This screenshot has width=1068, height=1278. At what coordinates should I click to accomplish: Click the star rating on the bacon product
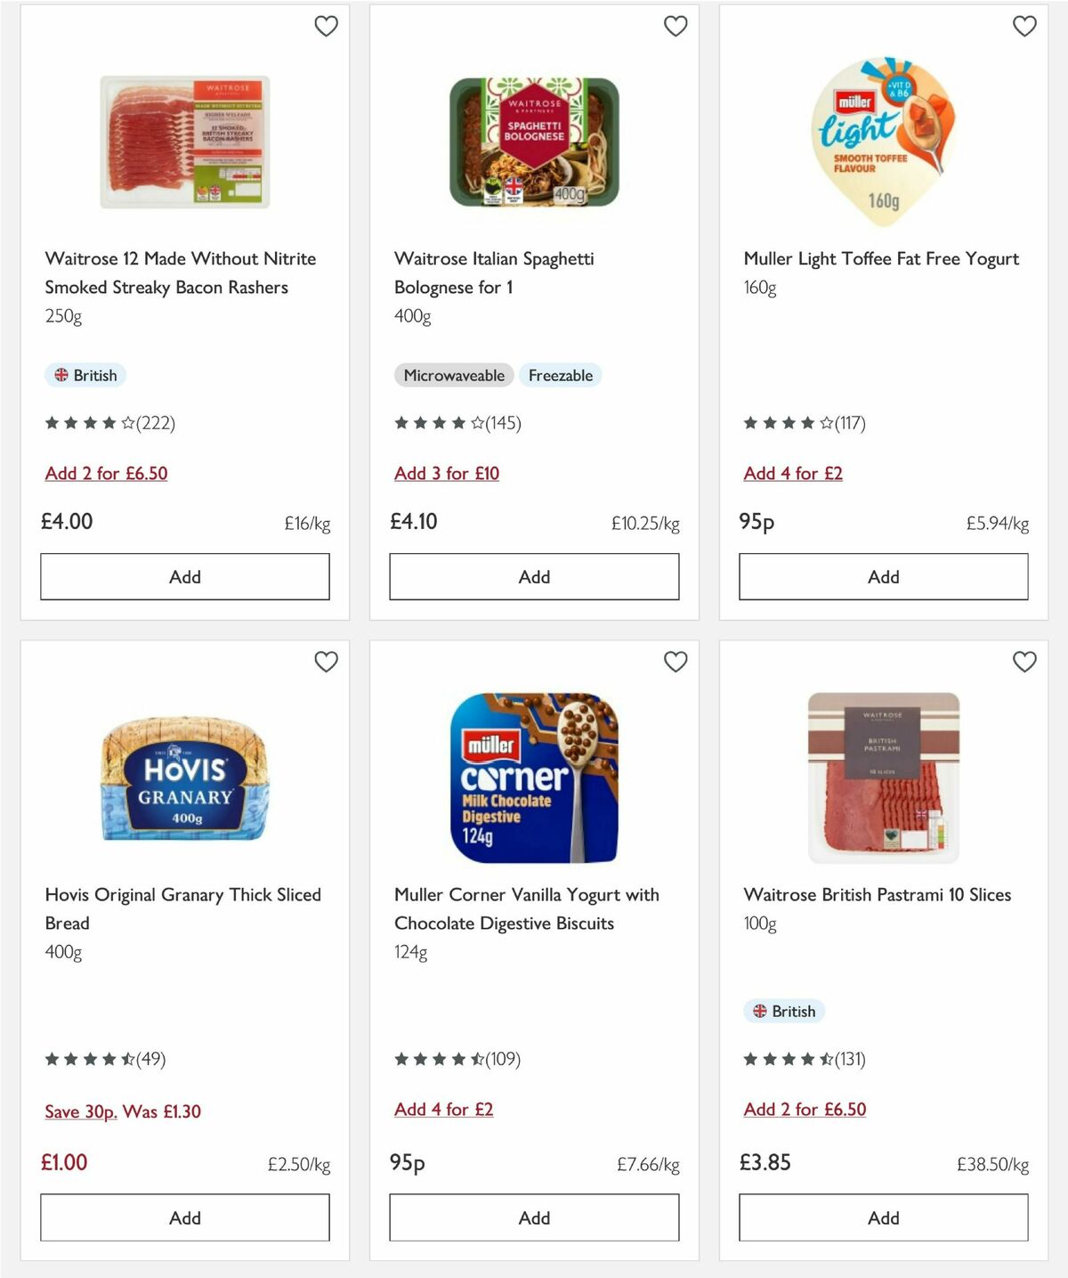pos(89,423)
